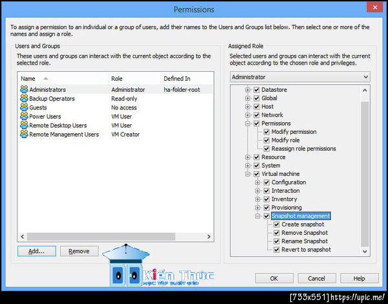The image size is (388, 304).
Task: Uncheck the Remove Snapshot checkbox
Action: (x=276, y=233)
